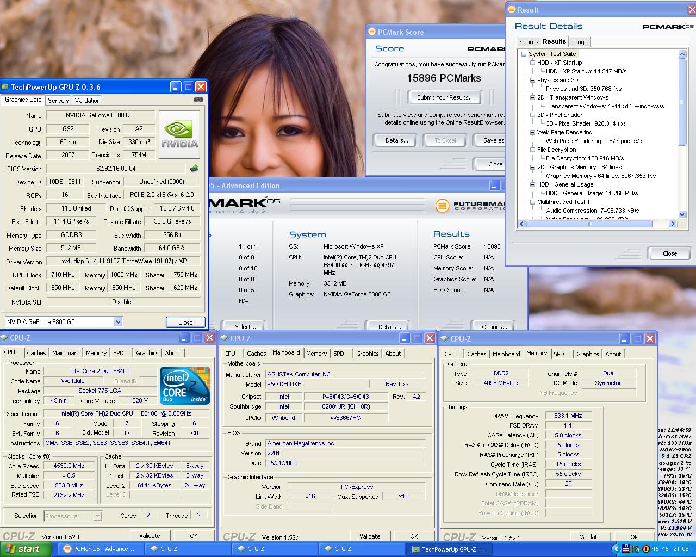Collapse the HDD - XP Startup node

coord(532,63)
